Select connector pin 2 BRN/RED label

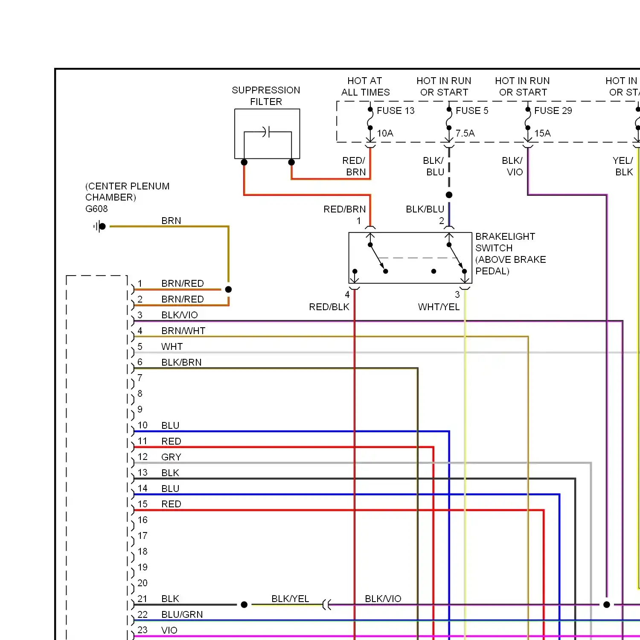coord(183,299)
